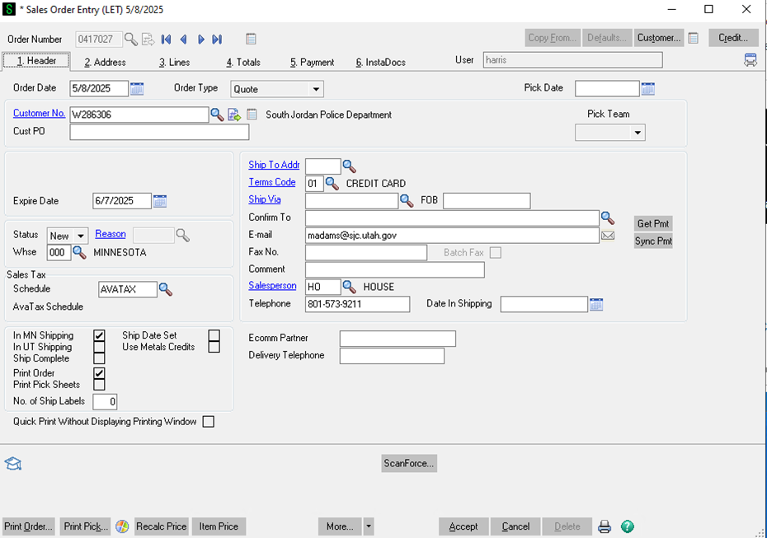The height and width of the screenshot is (538, 767).
Task: Open the Order Date calendar picker
Action: click(x=138, y=89)
